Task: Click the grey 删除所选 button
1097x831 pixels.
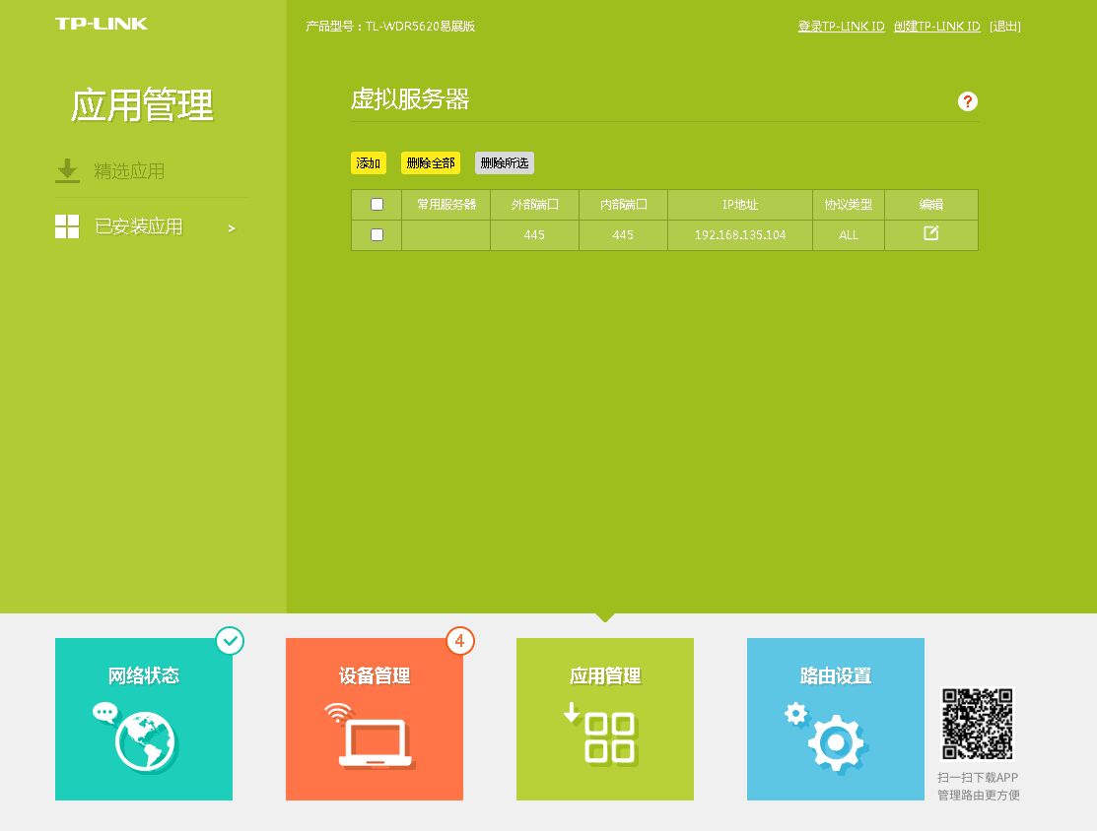Action: coord(505,162)
